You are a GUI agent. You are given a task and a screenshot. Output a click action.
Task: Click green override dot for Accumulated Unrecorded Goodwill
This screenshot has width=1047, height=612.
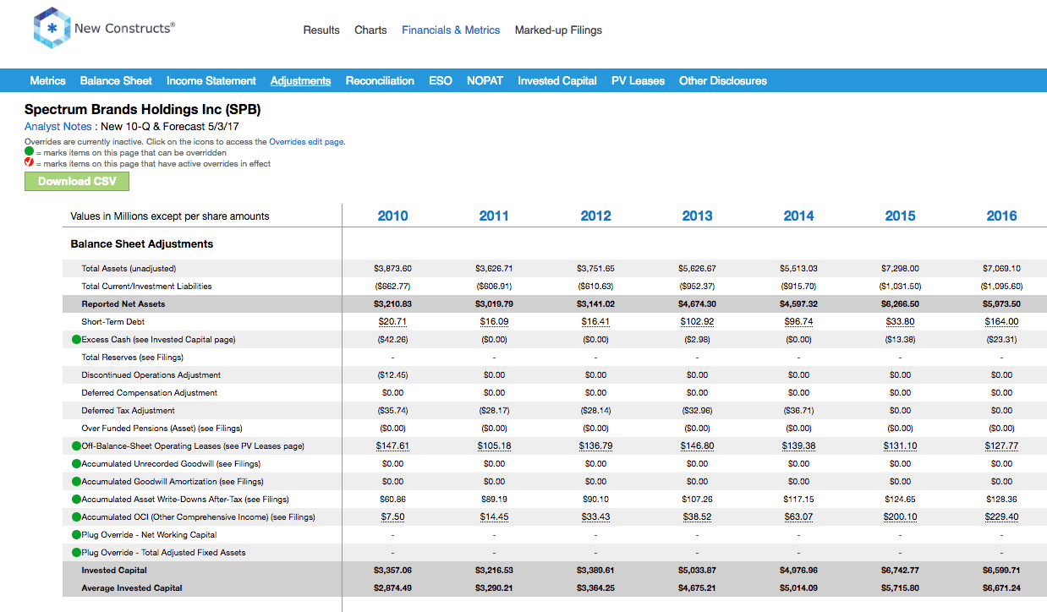76,464
